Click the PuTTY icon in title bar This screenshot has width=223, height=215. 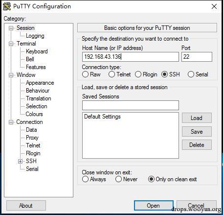7,6
